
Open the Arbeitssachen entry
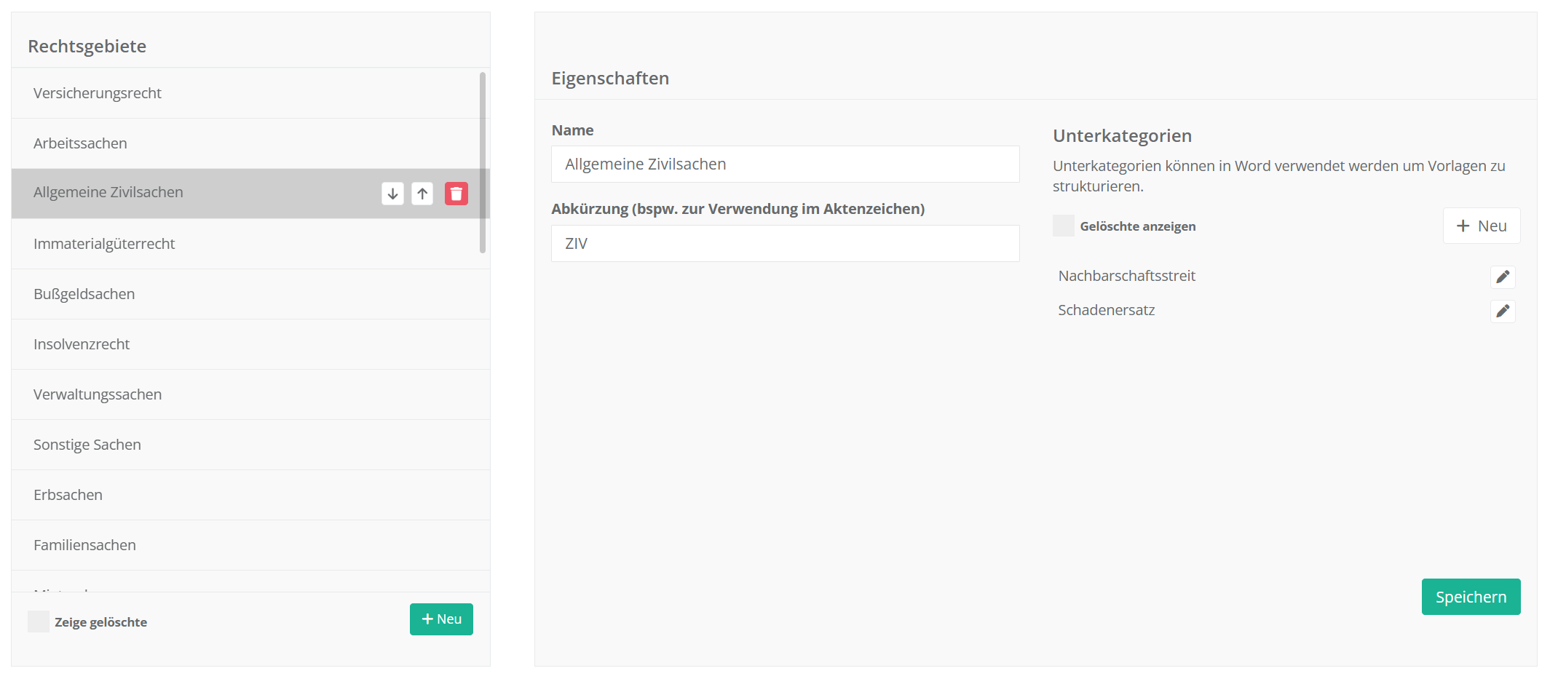[80, 143]
